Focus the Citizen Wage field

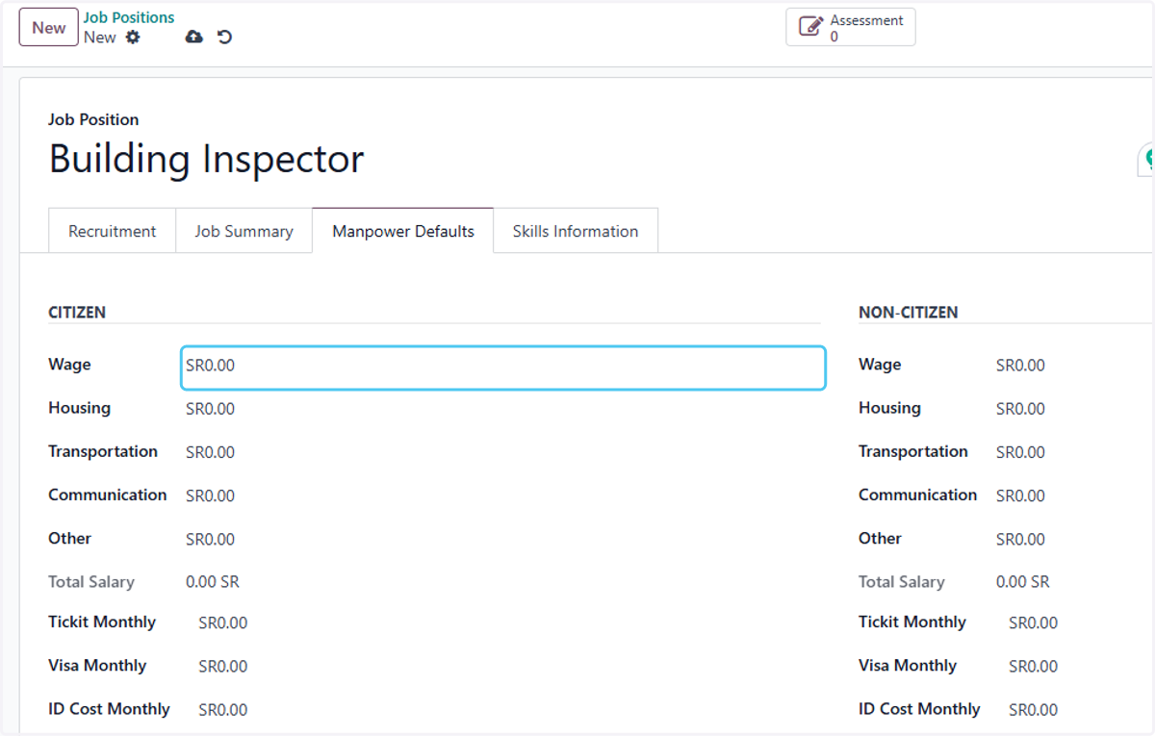click(x=503, y=368)
